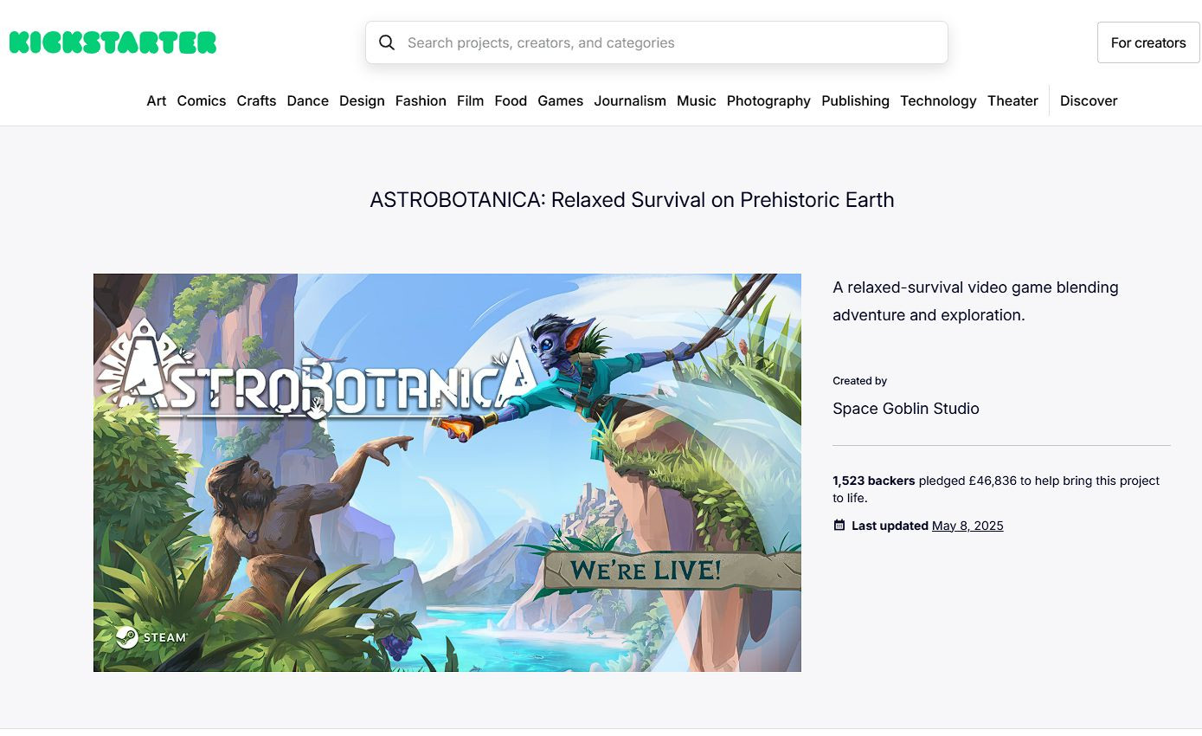Screen dimensions: 1202x736
Task: Open the Journalism category
Action: point(630,100)
